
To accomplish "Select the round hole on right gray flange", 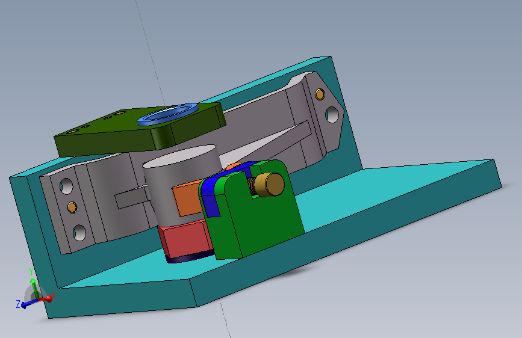I will [x=332, y=115].
